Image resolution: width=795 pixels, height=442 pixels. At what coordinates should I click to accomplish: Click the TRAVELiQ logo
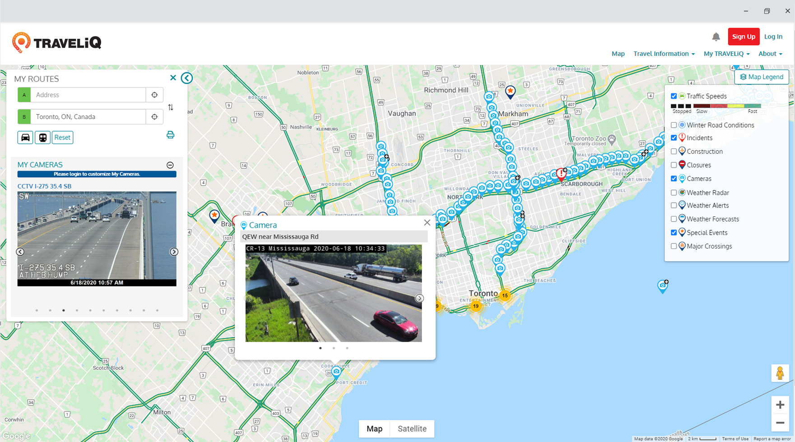point(56,41)
